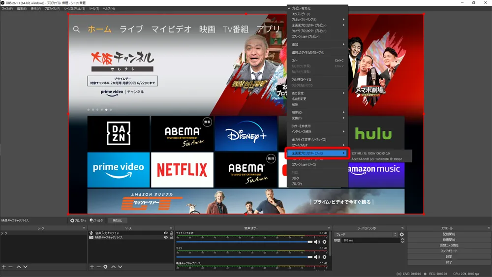Pop out the Controls dock panel
The height and width of the screenshot is (277, 492).
pyautogui.click(x=489, y=228)
